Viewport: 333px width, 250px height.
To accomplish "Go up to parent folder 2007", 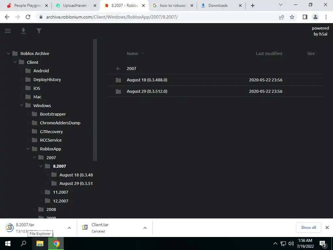I will 131,68.
